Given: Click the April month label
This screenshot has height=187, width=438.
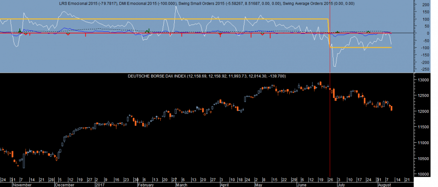Looking at the screenshot, I should (x=225, y=185).
